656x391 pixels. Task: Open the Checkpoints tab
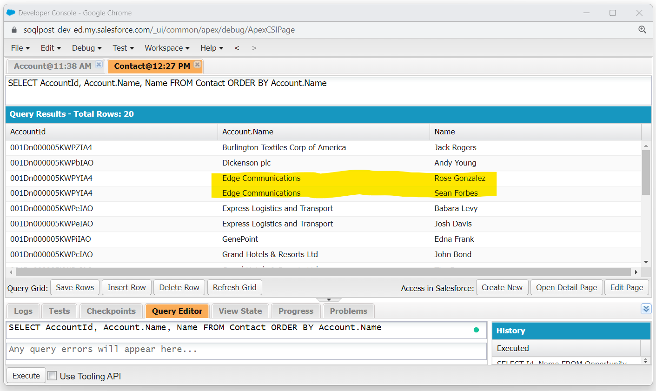pyautogui.click(x=111, y=311)
